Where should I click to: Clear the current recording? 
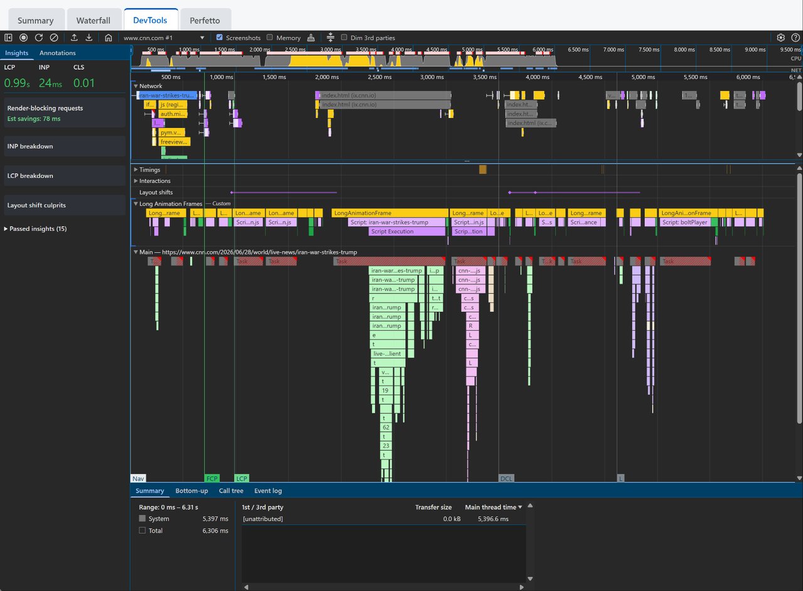pyautogui.click(x=54, y=38)
